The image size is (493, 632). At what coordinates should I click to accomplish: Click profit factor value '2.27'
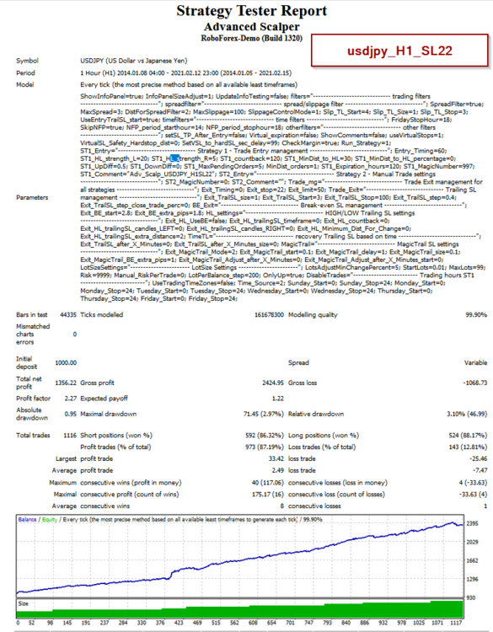(x=71, y=399)
